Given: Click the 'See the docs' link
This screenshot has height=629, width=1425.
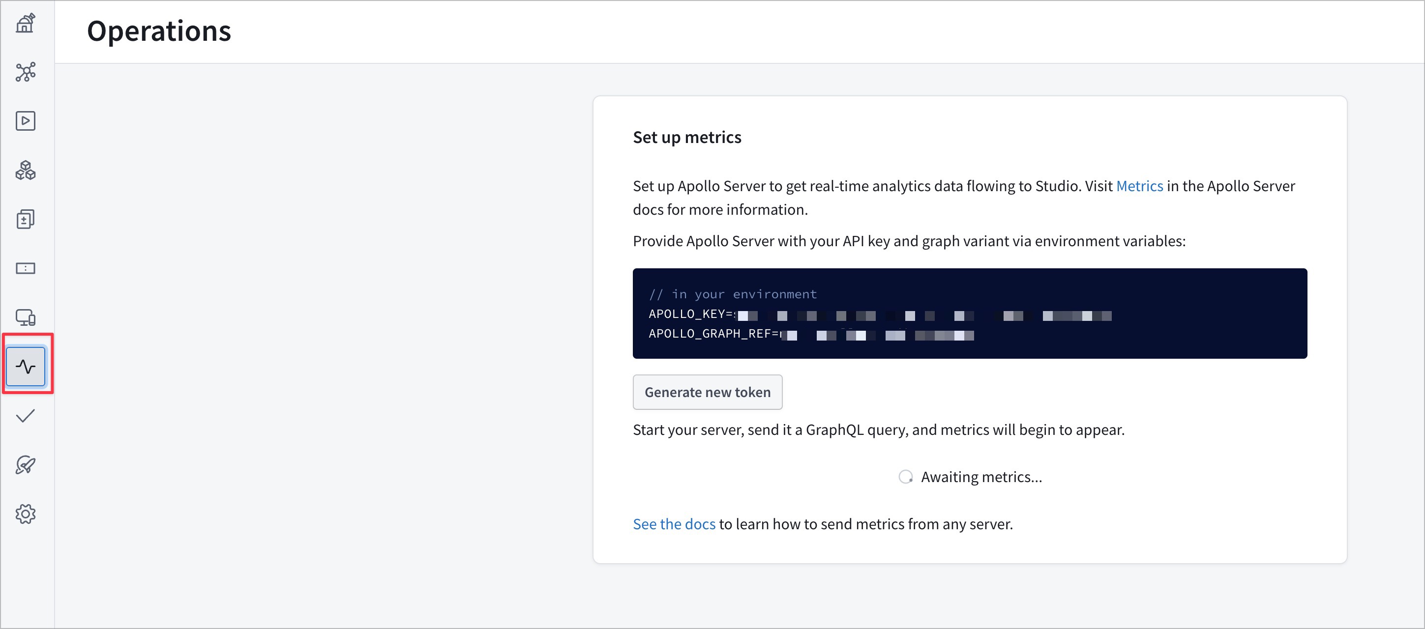Looking at the screenshot, I should tap(673, 524).
